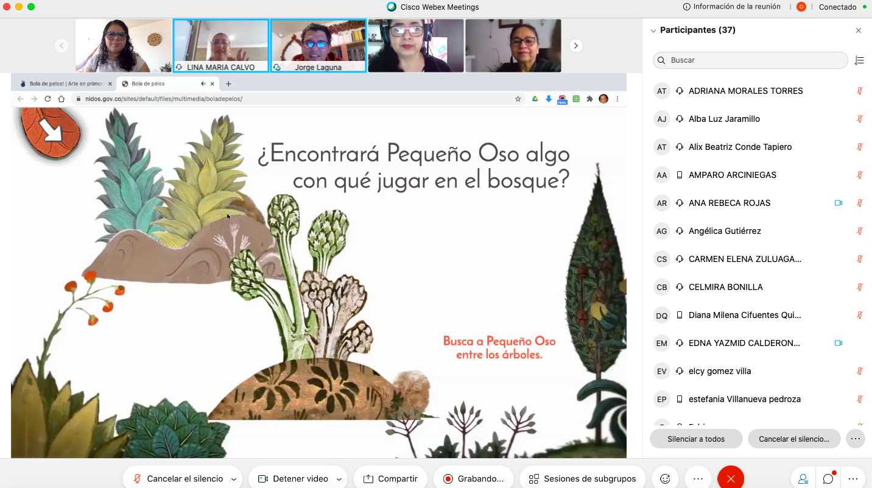Close the Participantes panel
Viewport: 872px width, 488px height.
point(859,30)
